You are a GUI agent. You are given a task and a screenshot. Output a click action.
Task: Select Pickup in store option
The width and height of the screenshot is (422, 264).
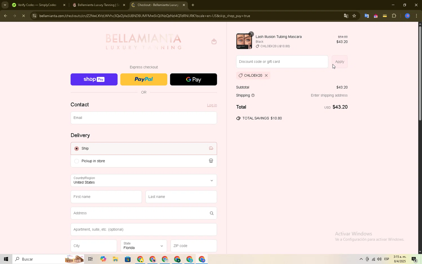[x=144, y=161]
